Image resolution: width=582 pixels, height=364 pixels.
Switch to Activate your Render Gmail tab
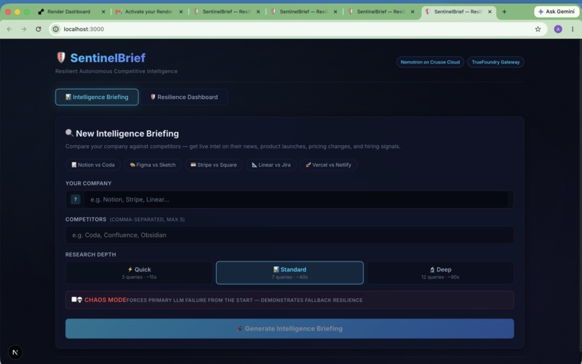[149, 12]
